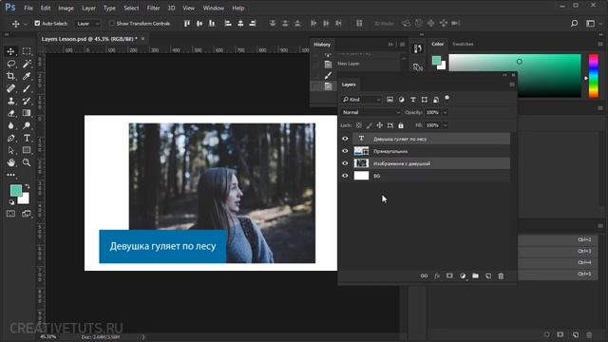Select the Eyedropper tool

click(27, 76)
